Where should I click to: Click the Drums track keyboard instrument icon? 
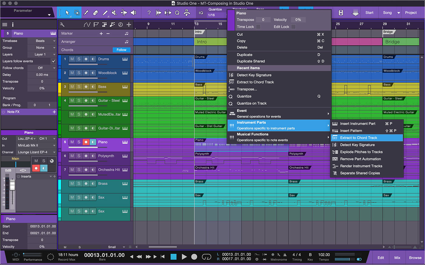[125, 59]
